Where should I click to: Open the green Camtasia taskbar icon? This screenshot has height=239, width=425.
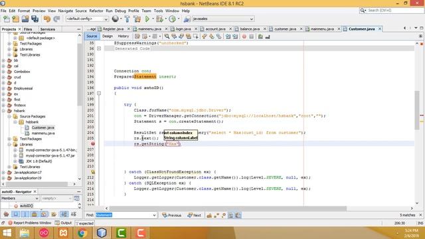pyautogui.click(x=121, y=233)
